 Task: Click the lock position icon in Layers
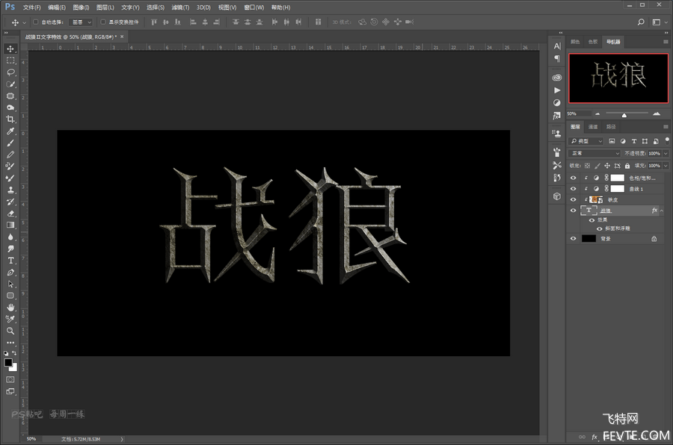[x=607, y=166]
